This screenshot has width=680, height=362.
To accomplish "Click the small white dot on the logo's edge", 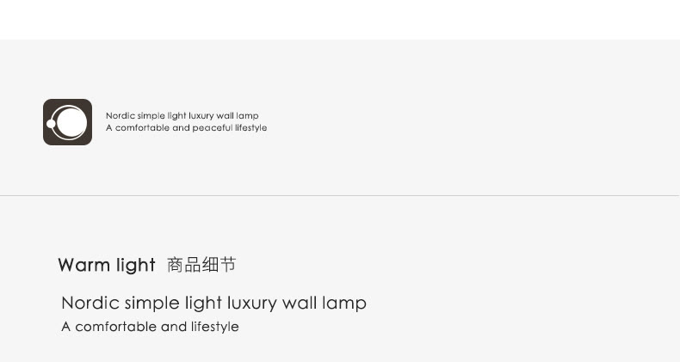I will pos(51,125).
